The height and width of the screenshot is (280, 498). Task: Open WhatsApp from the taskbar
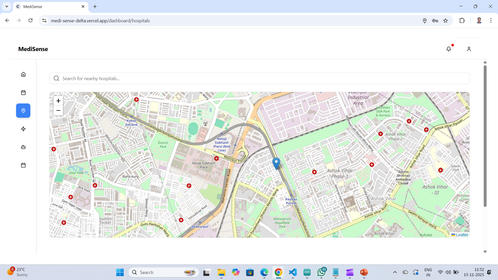(321, 272)
